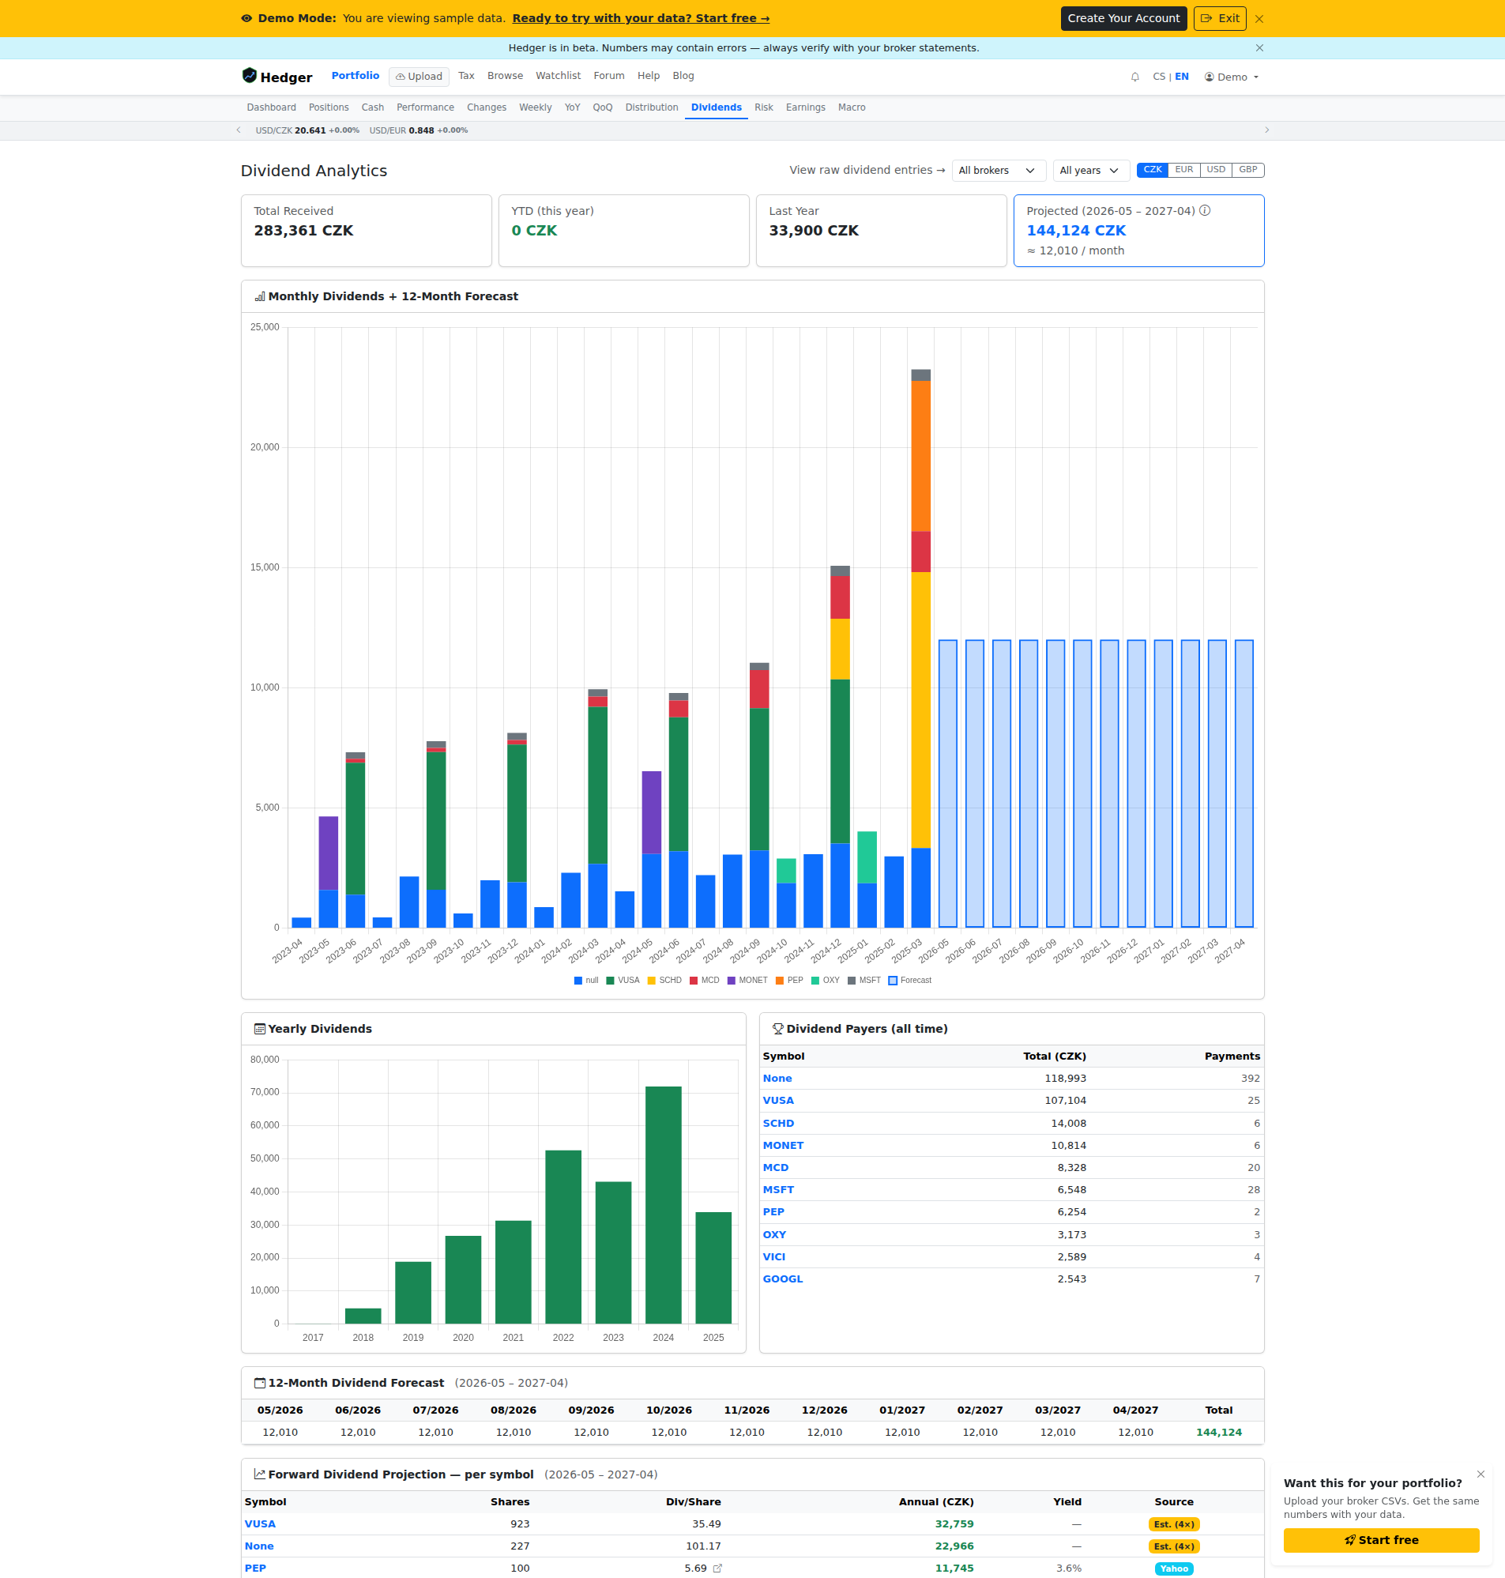The width and height of the screenshot is (1505, 1578).
Task: Click the calendar icon beside 12-Month Dividend Forecast
Action: coord(260,1383)
